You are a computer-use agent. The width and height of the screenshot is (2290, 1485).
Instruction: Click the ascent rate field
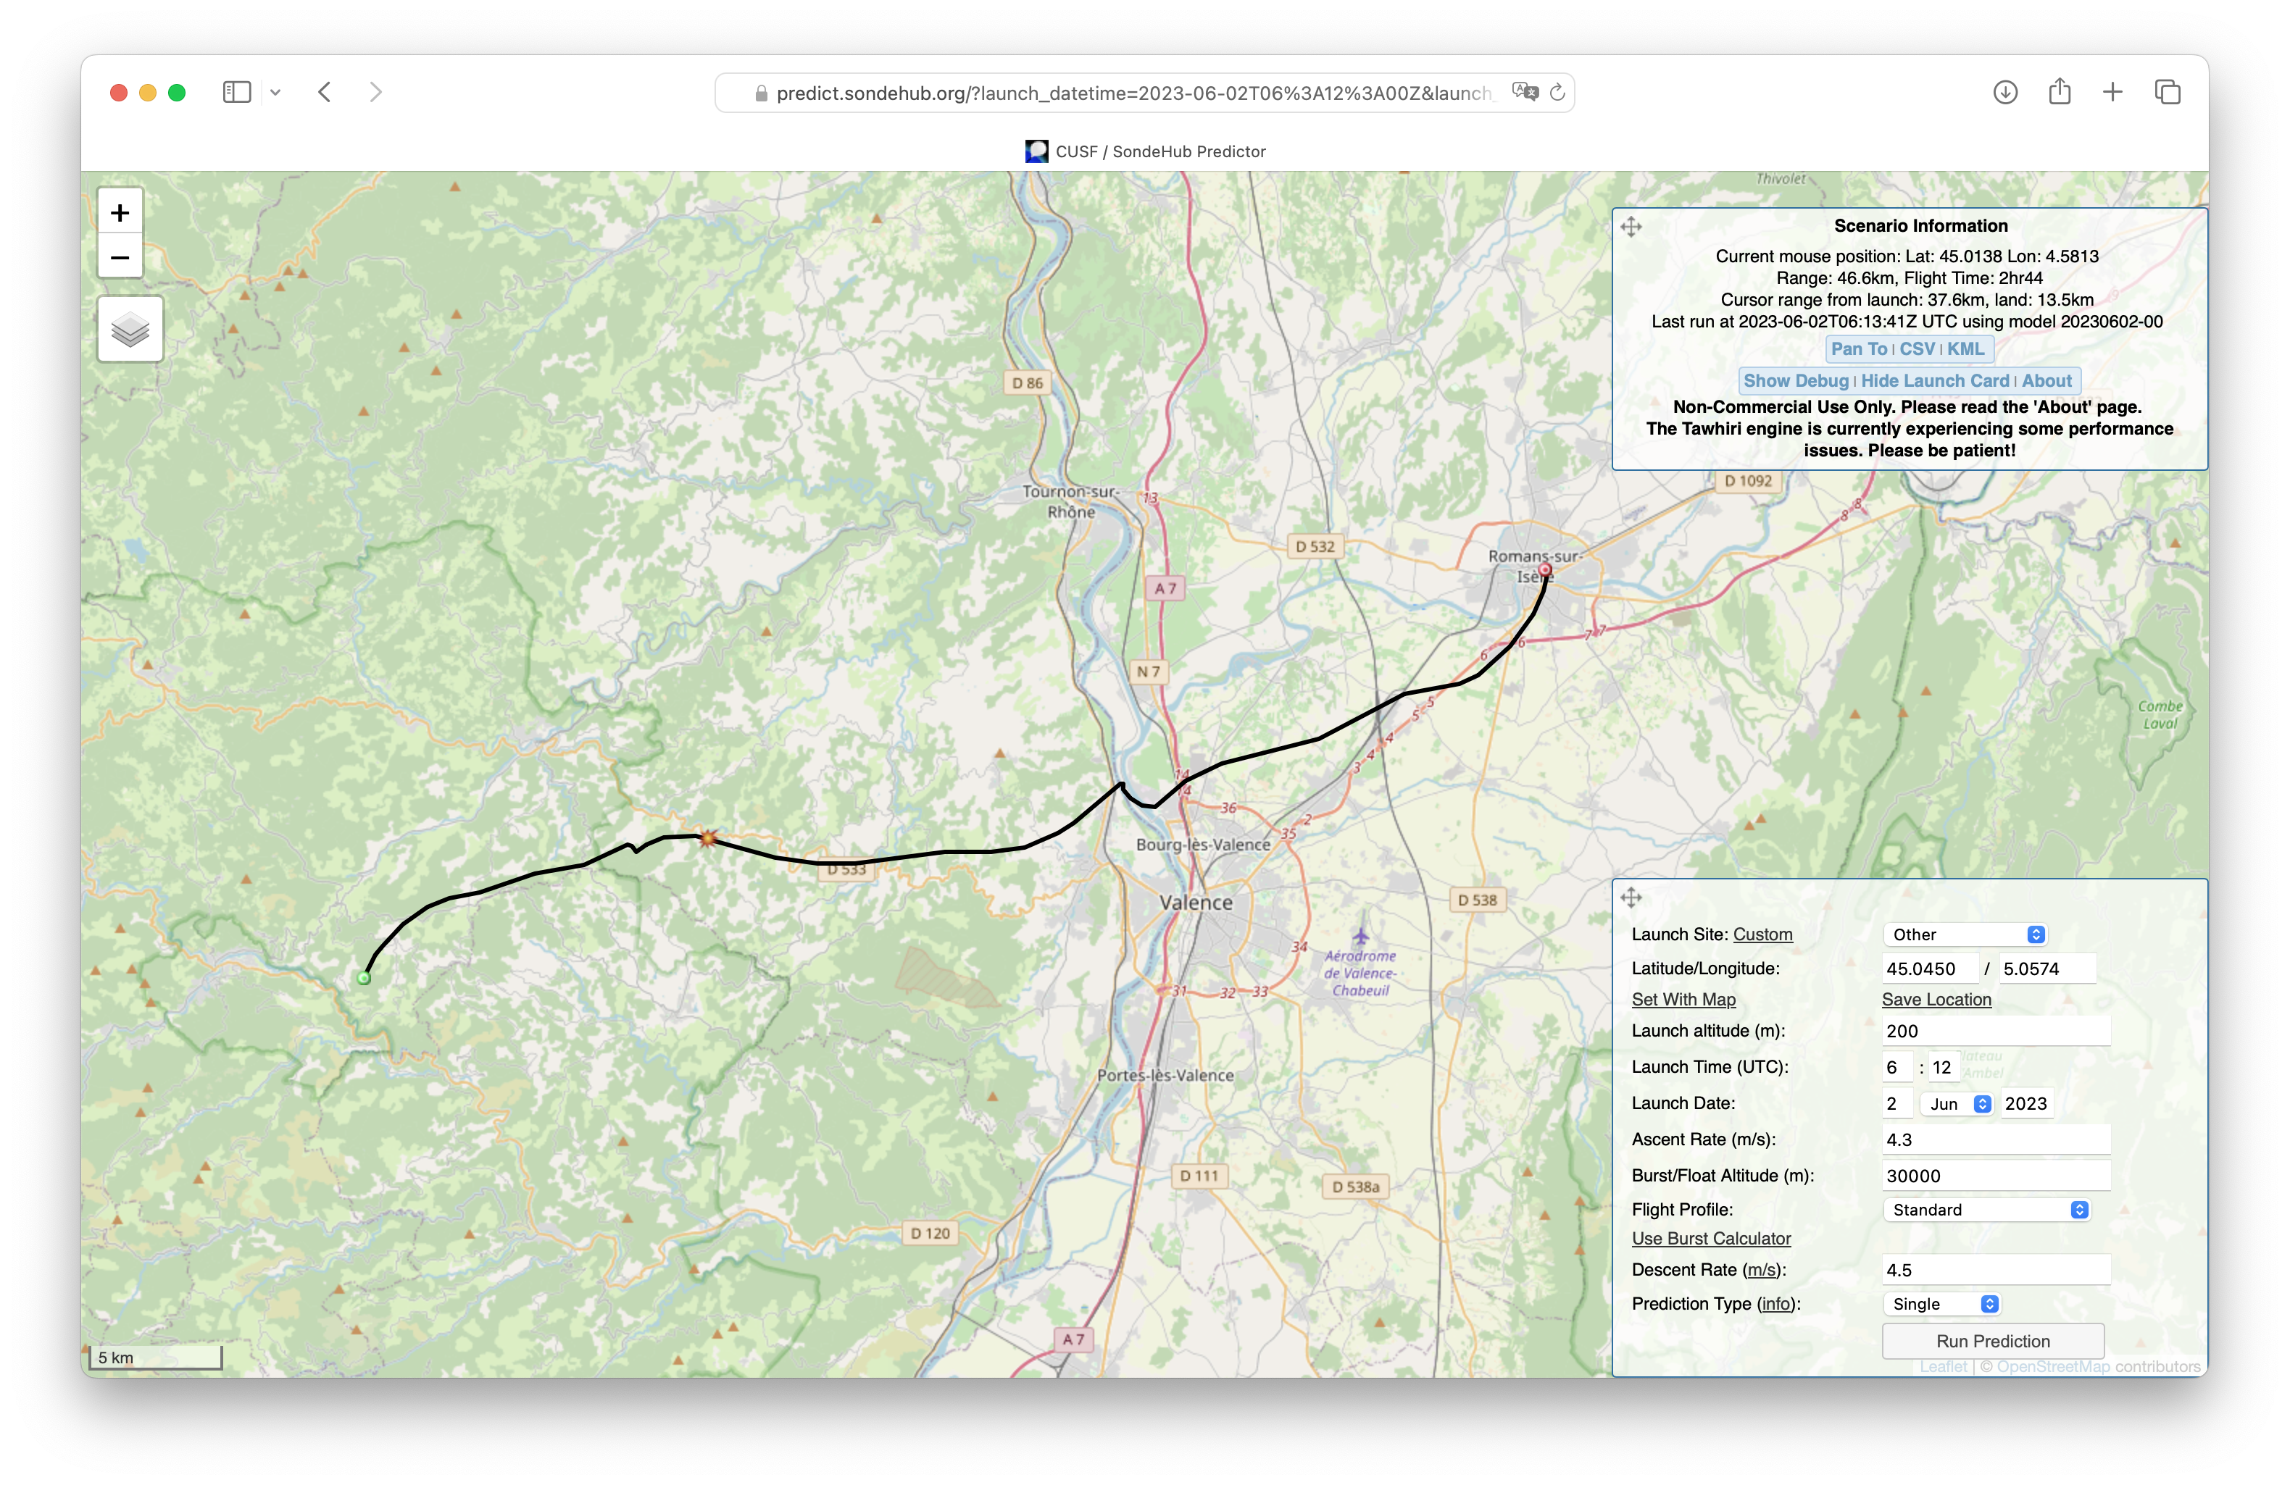(1996, 1139)
